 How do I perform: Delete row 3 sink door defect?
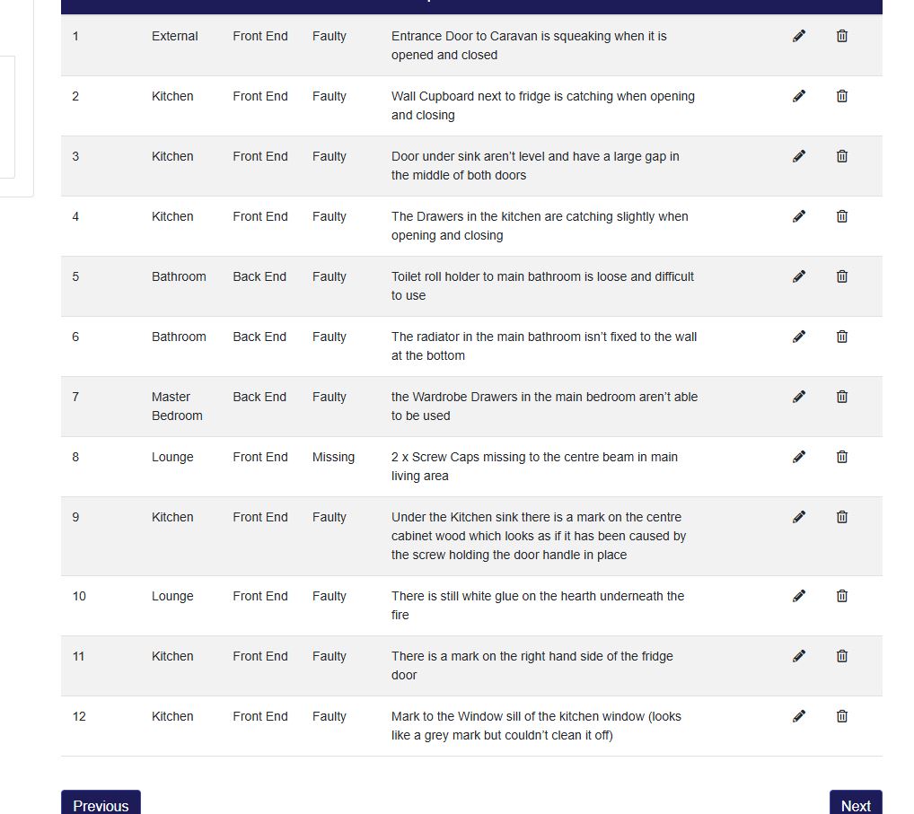click(x=842, y=156)
